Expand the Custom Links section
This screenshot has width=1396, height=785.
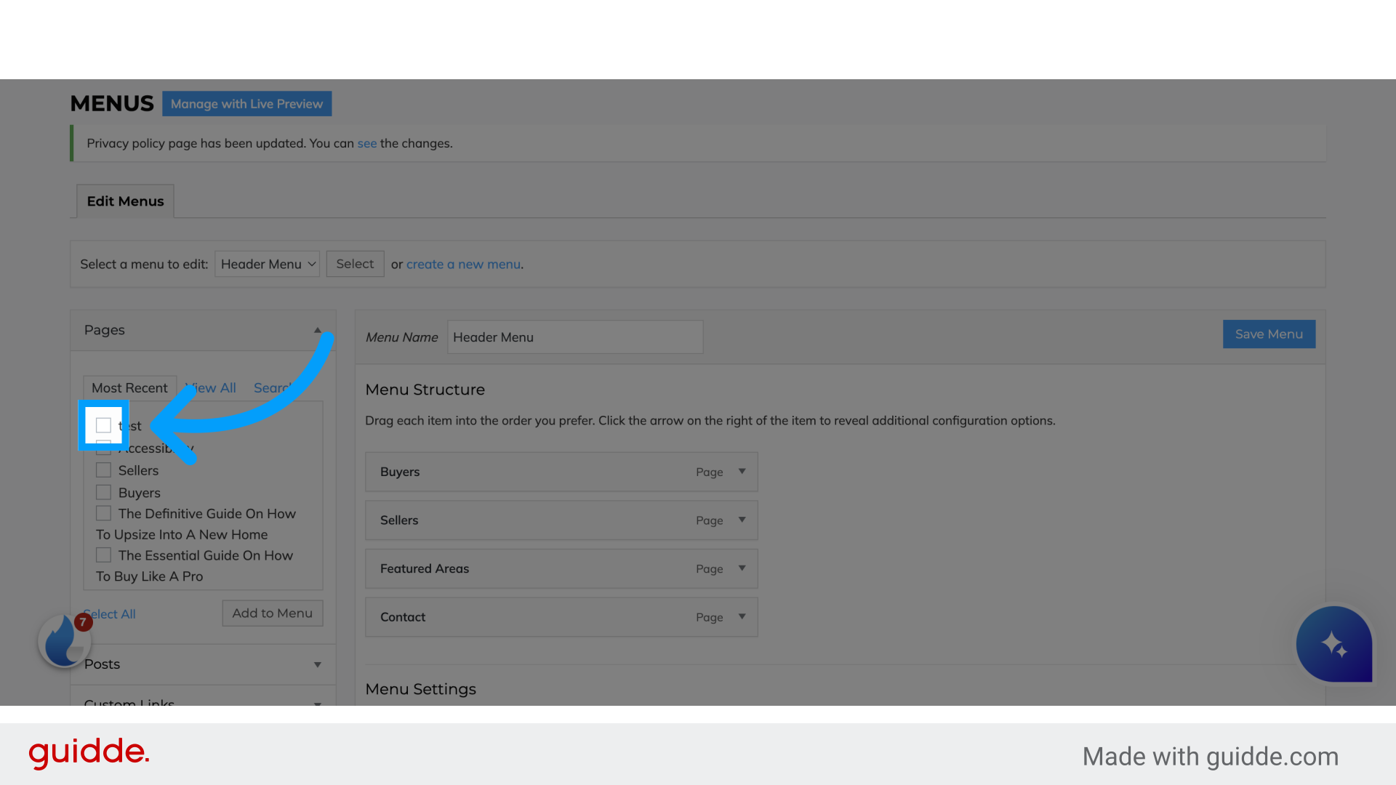317,704
